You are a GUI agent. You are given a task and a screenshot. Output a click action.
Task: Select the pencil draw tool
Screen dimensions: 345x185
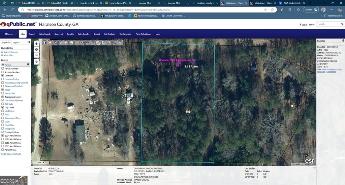click(98, 43)
